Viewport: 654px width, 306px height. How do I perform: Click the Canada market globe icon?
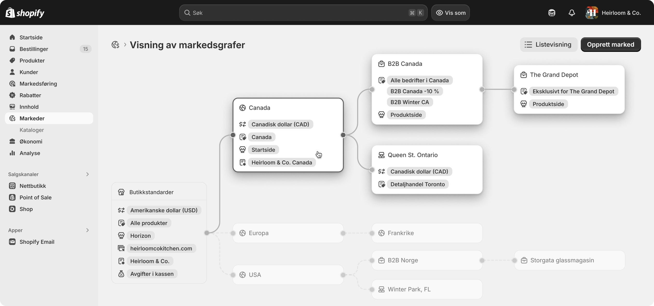(242, 108)
